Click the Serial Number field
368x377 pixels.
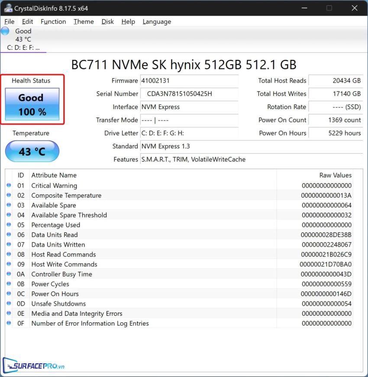tap(189, 94)
